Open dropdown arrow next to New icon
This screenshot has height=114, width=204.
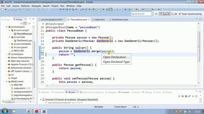[5, 9]
